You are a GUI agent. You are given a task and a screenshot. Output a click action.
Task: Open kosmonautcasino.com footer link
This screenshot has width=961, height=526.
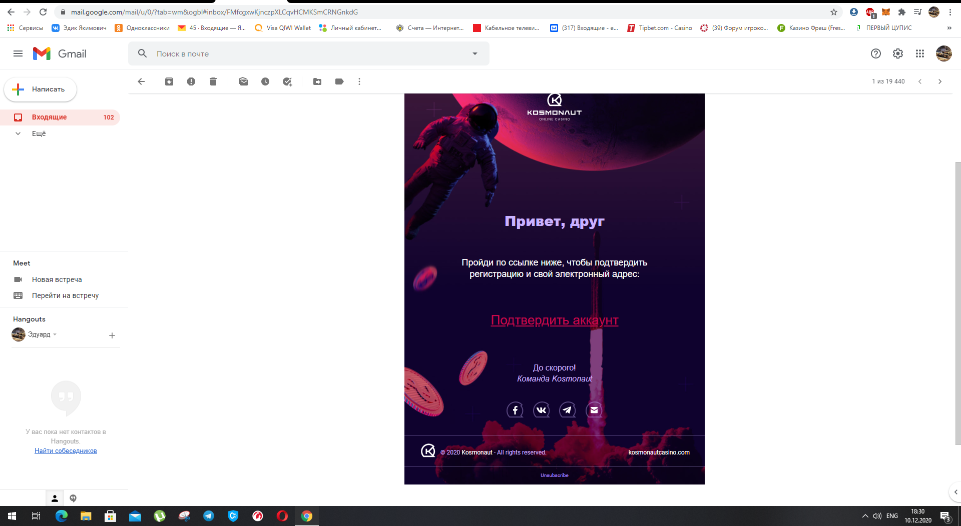point(659,452)
